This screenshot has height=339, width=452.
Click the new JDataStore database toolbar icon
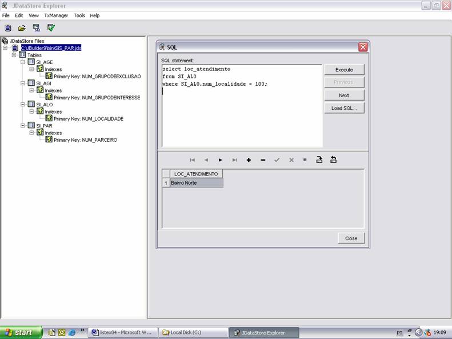pos(8,28)
